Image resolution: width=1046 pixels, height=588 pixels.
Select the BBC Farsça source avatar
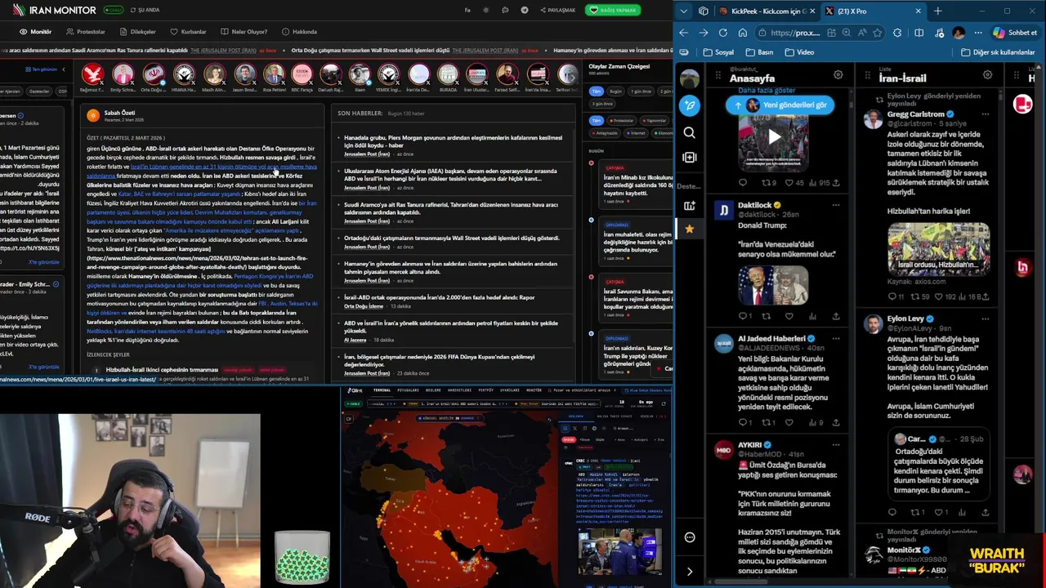tap(302, 75)
